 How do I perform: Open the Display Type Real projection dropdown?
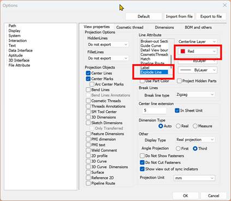195,139
